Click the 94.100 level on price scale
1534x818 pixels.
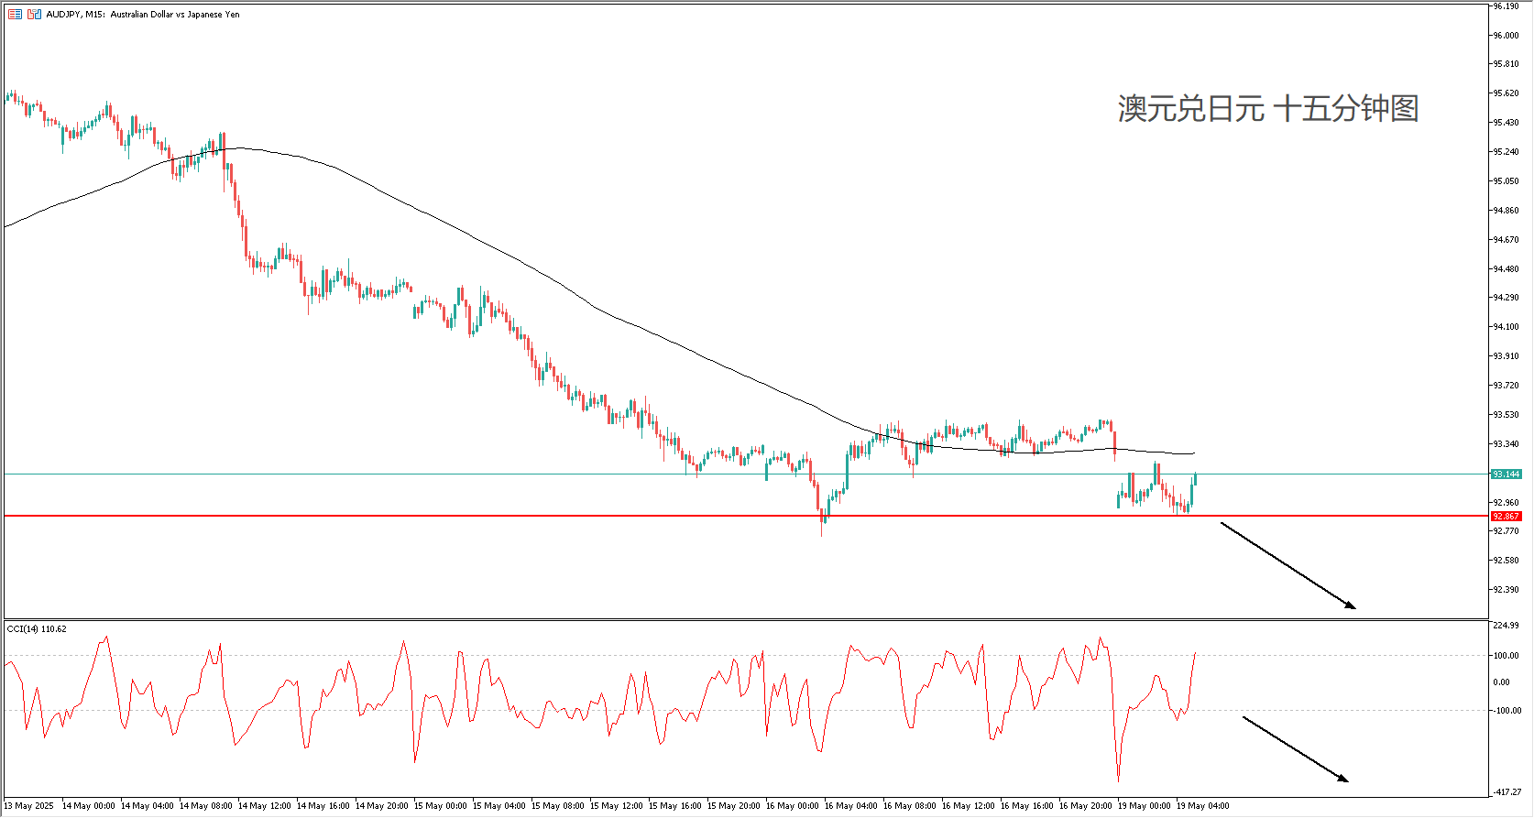(x=1506, y=327)
